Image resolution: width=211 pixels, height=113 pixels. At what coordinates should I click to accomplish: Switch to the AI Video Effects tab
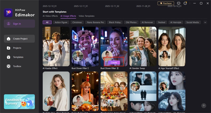50,16
